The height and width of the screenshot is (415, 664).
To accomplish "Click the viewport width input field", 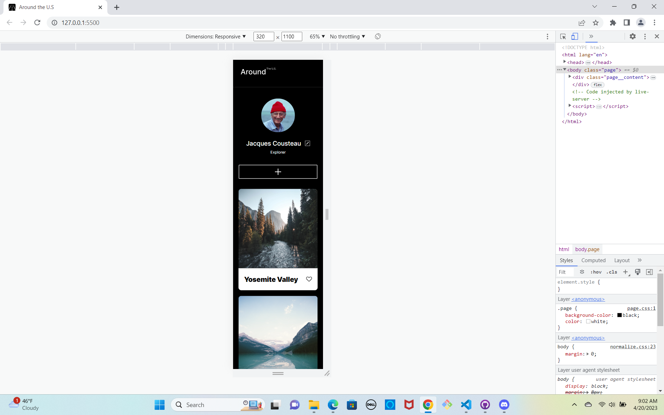I will (x=263, y=36).
